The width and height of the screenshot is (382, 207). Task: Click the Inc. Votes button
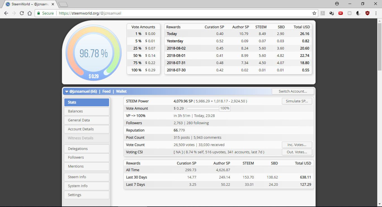coord(297,145)
